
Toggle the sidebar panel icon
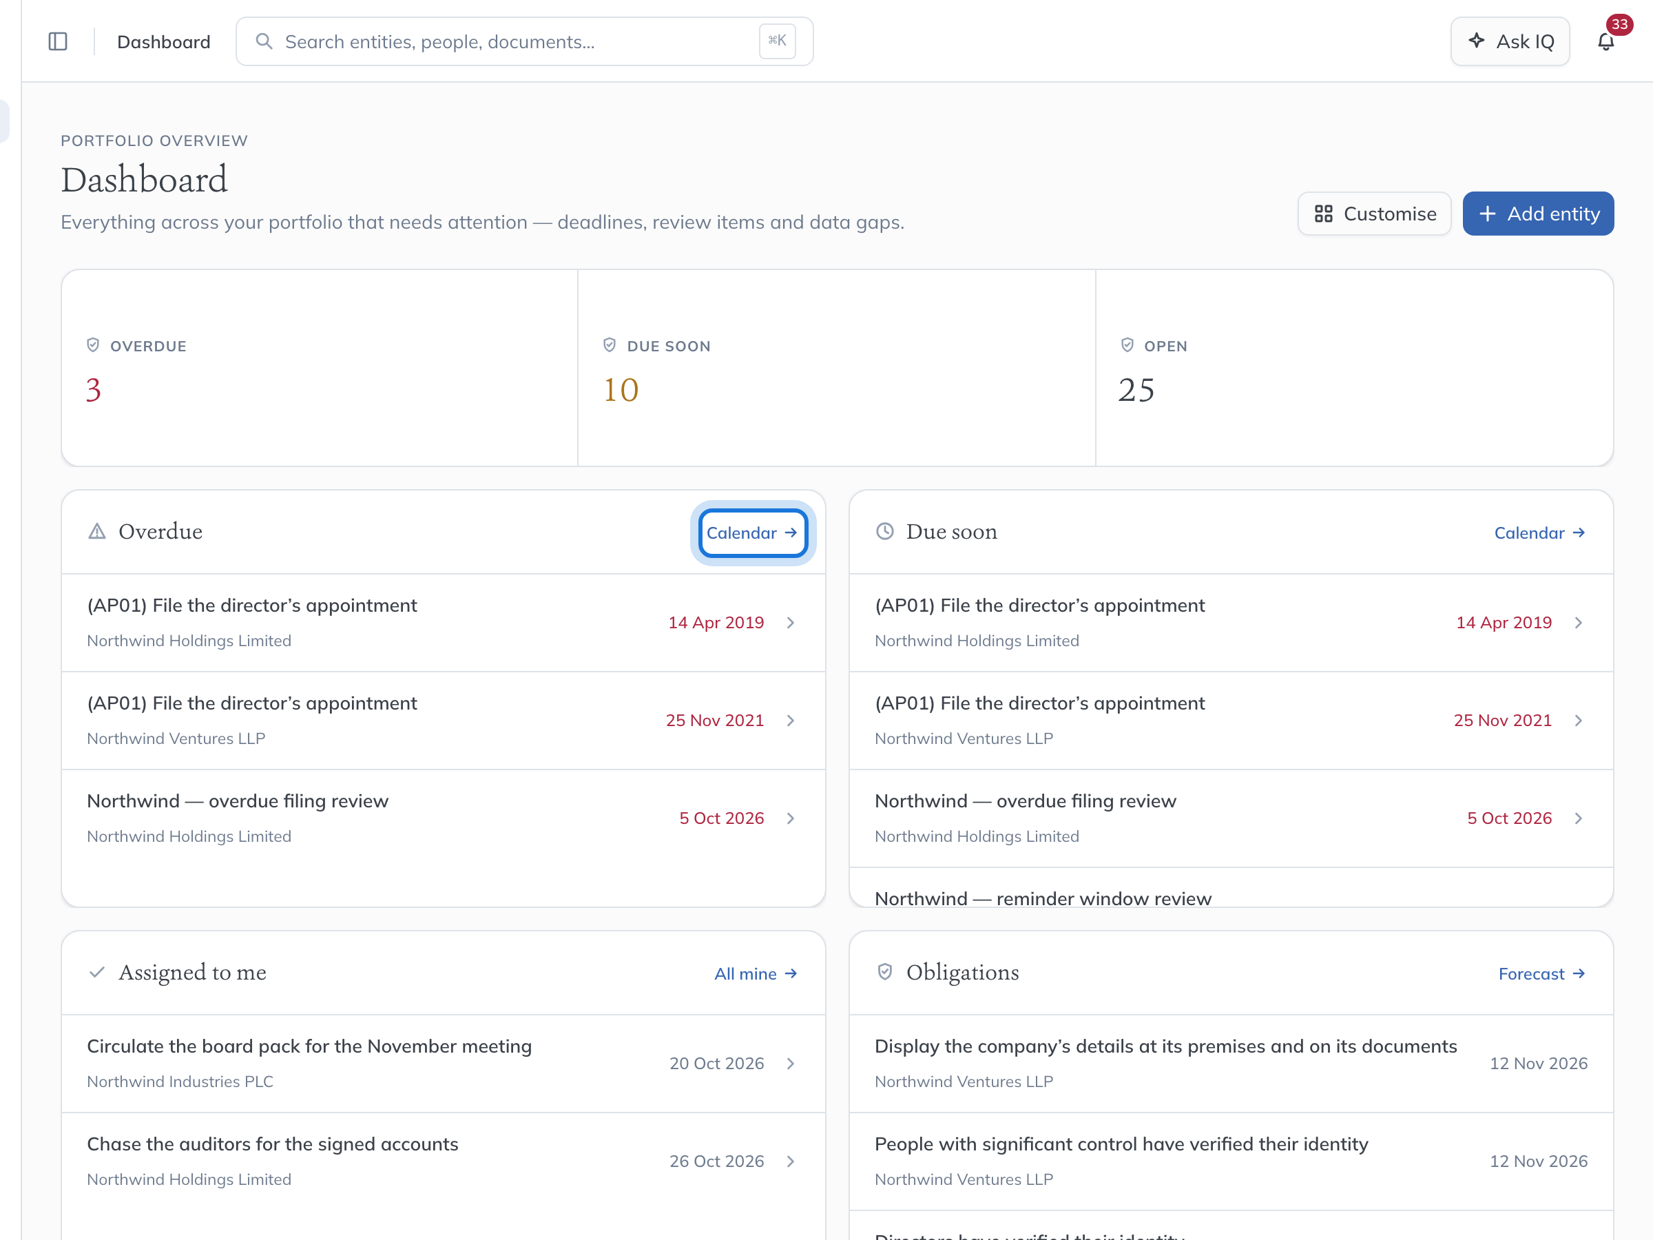pos(58,41)
